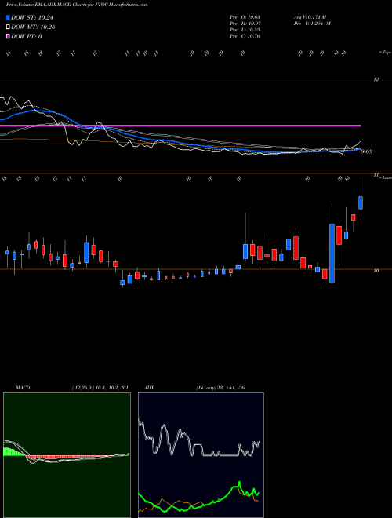Open the ADX indicator chart panel
The height and width of the screenshot is (518, 392).
point(201,455)
